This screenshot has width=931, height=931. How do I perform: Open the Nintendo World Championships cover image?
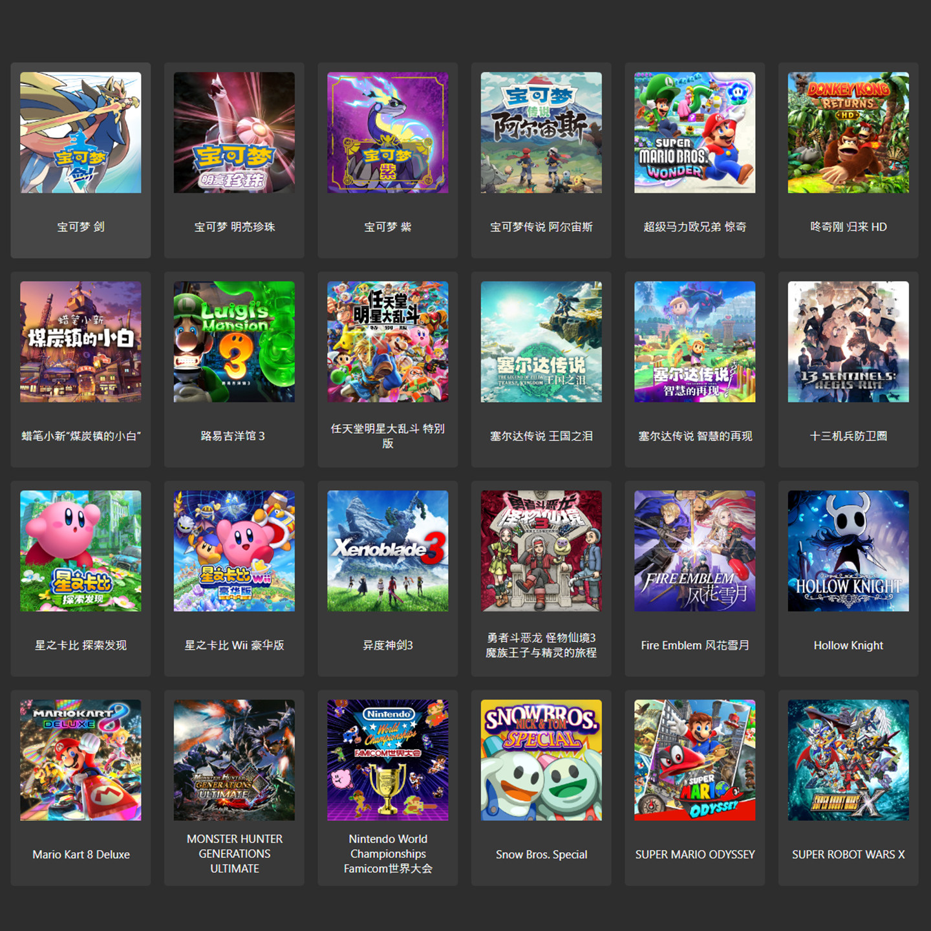click(388, 760)
